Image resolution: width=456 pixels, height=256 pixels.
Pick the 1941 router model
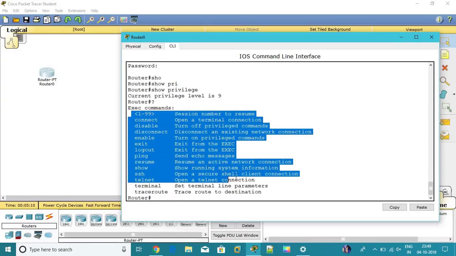coord(81,220)
